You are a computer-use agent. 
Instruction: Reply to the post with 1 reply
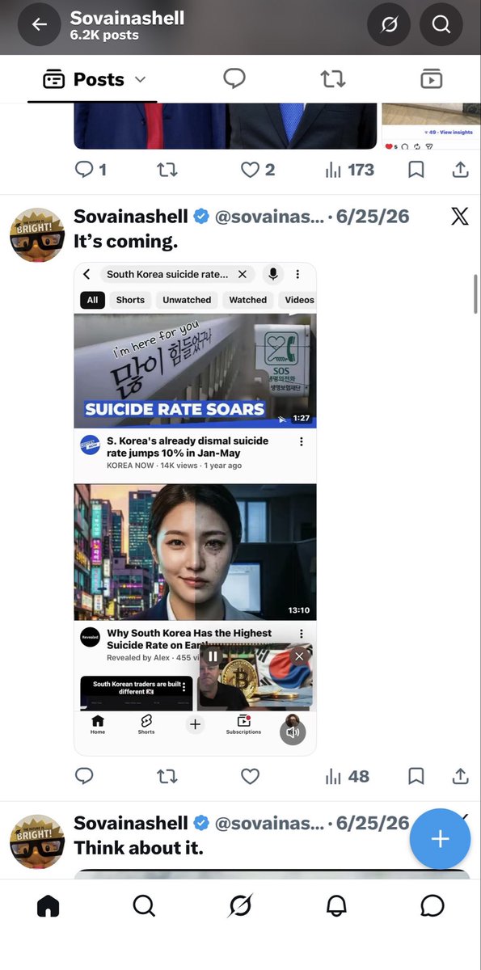91,170
